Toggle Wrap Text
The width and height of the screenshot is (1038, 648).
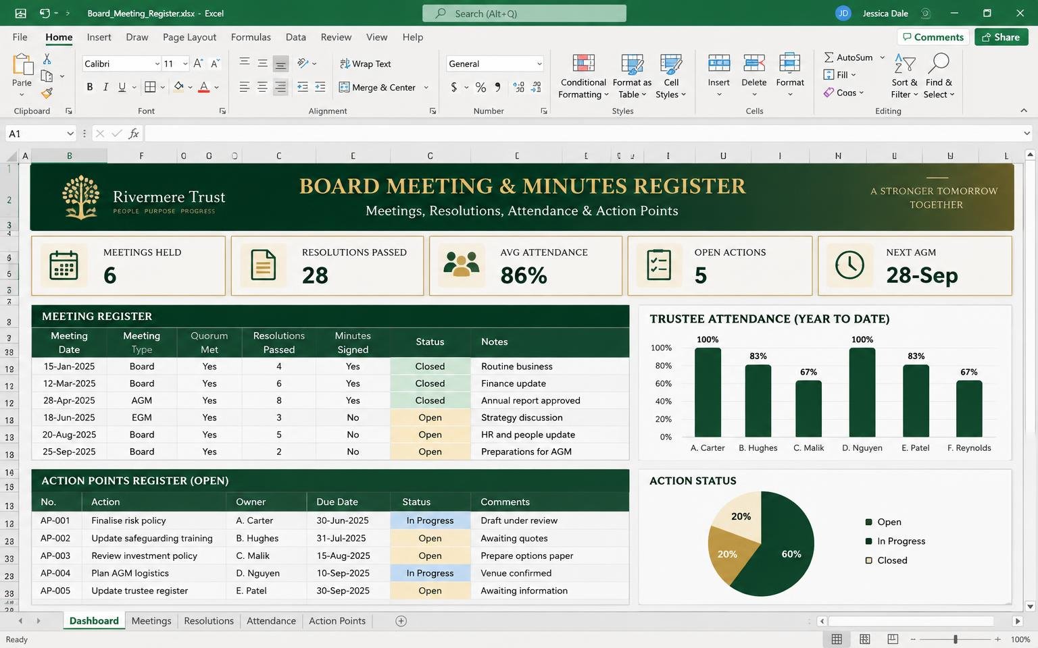[x=366, y=63]
